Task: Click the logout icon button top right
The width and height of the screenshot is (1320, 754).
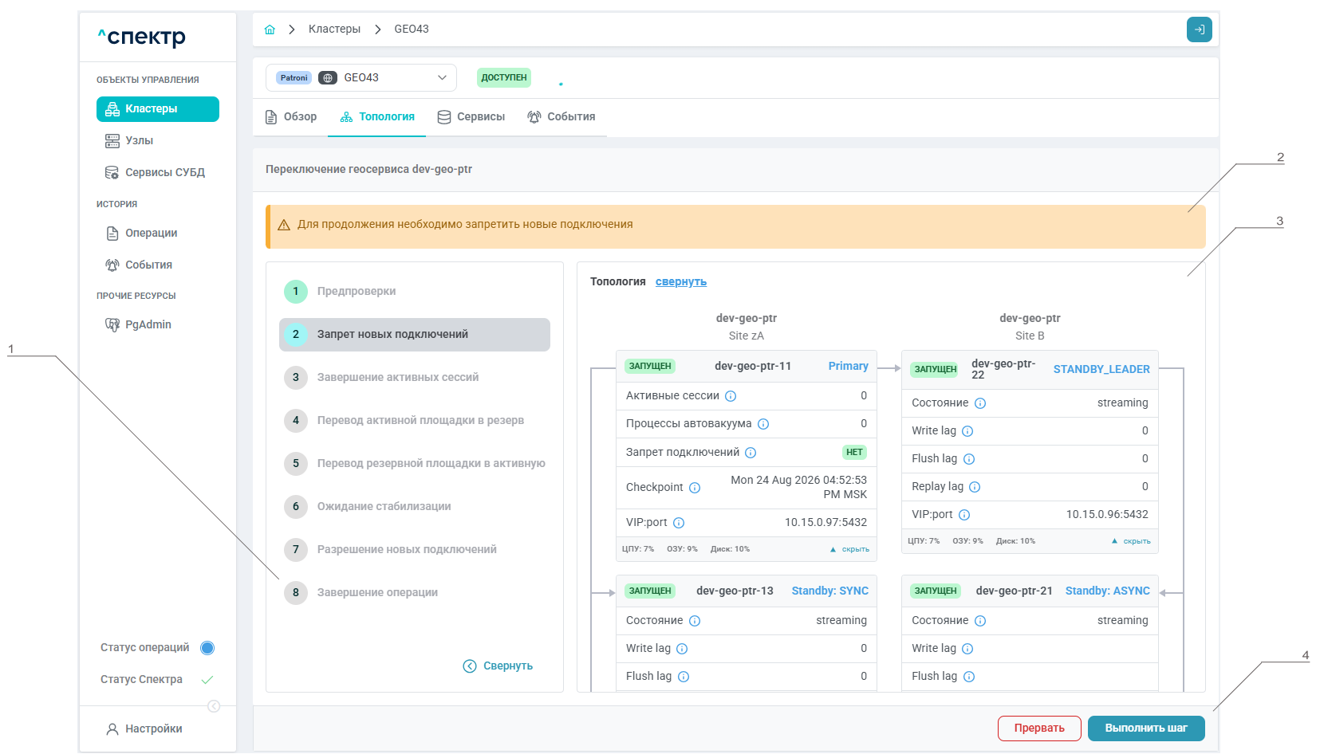Action: (1199, 29)
